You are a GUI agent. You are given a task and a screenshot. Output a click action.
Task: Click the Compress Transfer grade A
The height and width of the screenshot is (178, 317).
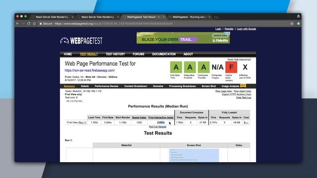pyautogui.click(x=204, y=67)
